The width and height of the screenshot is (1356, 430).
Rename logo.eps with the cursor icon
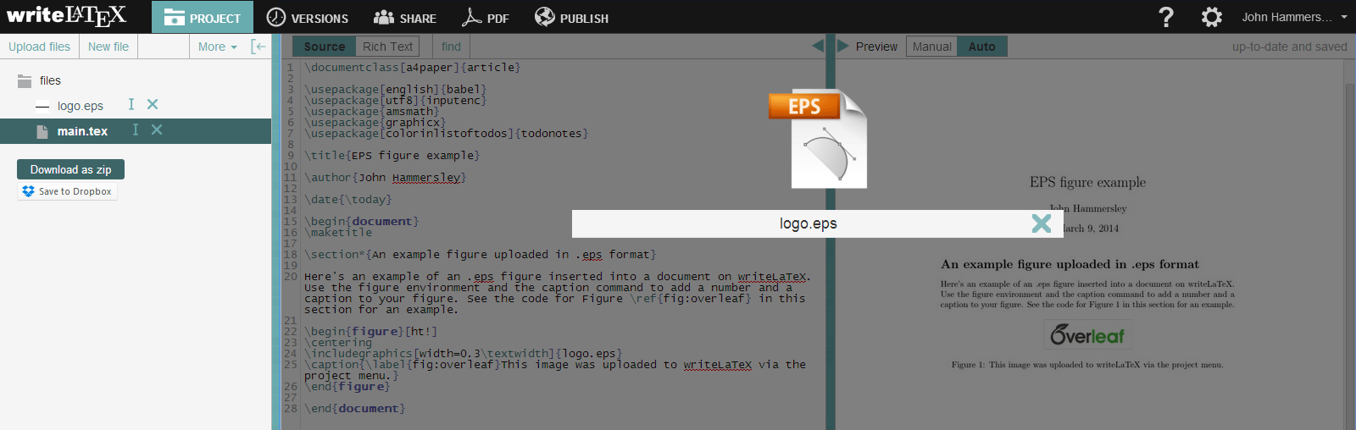[x=131, y=104]
